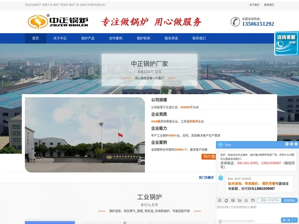Click the orange 预约看厂 button
Screen dimensions: 299x224
pyautogui.click(x=209, y=156)
